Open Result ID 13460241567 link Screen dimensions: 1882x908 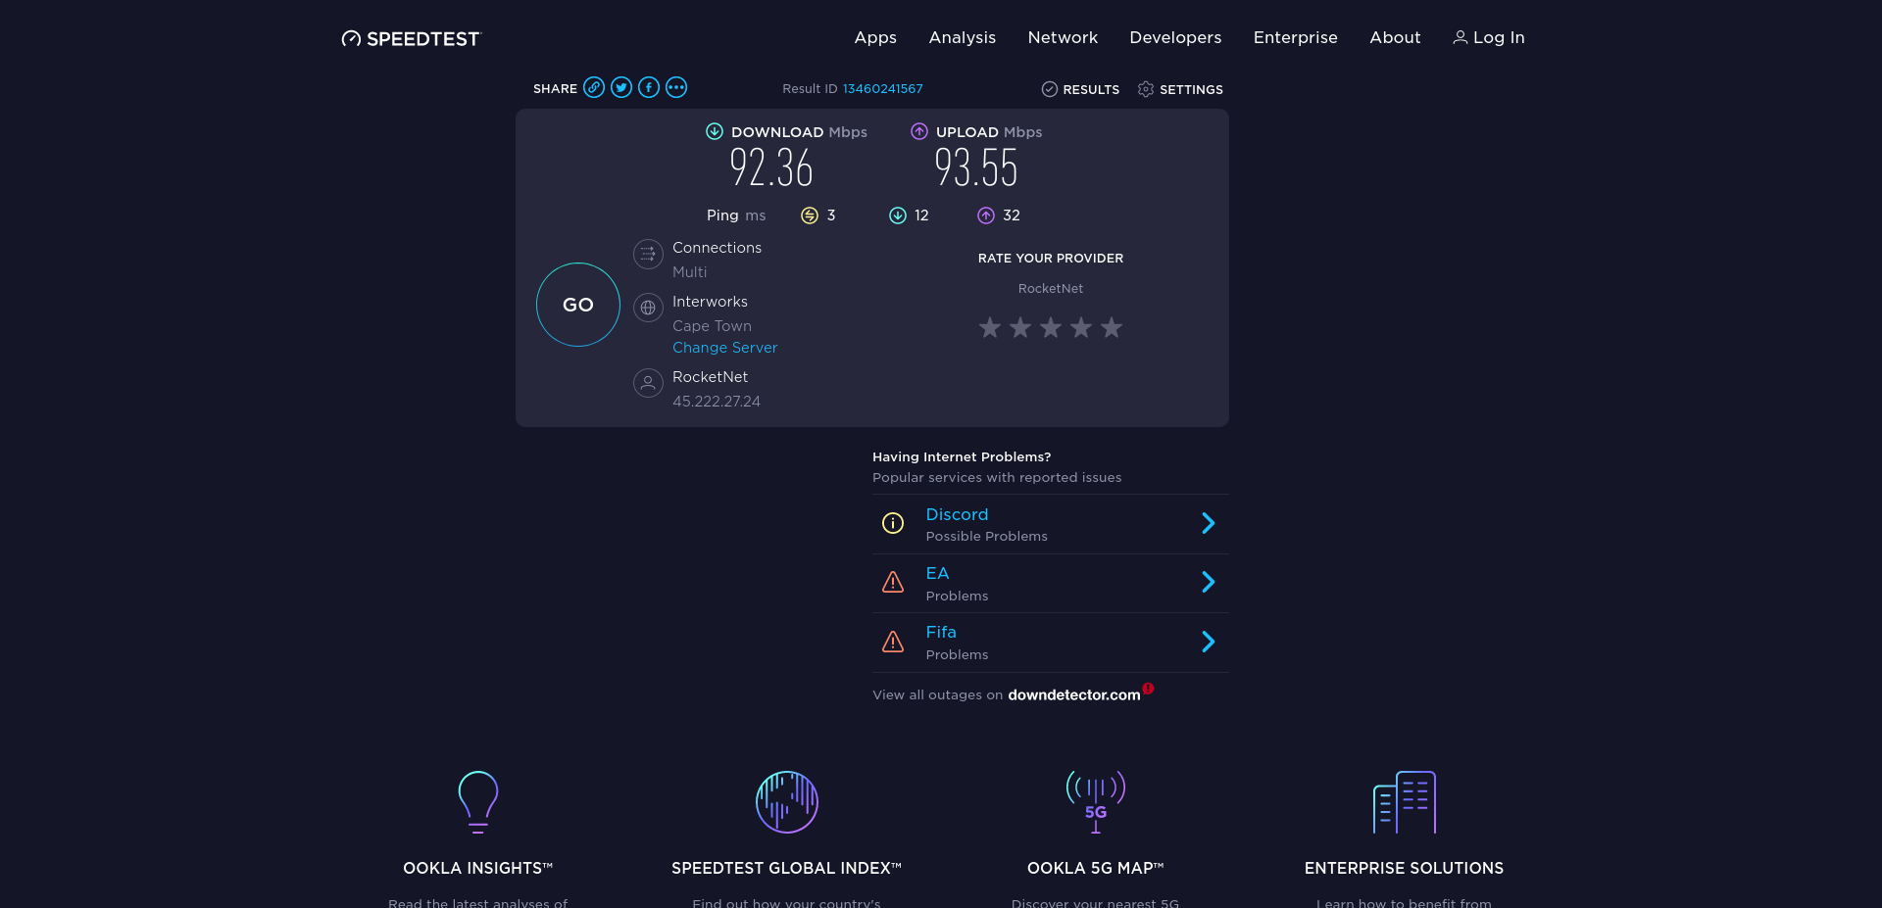click(883, 89)
